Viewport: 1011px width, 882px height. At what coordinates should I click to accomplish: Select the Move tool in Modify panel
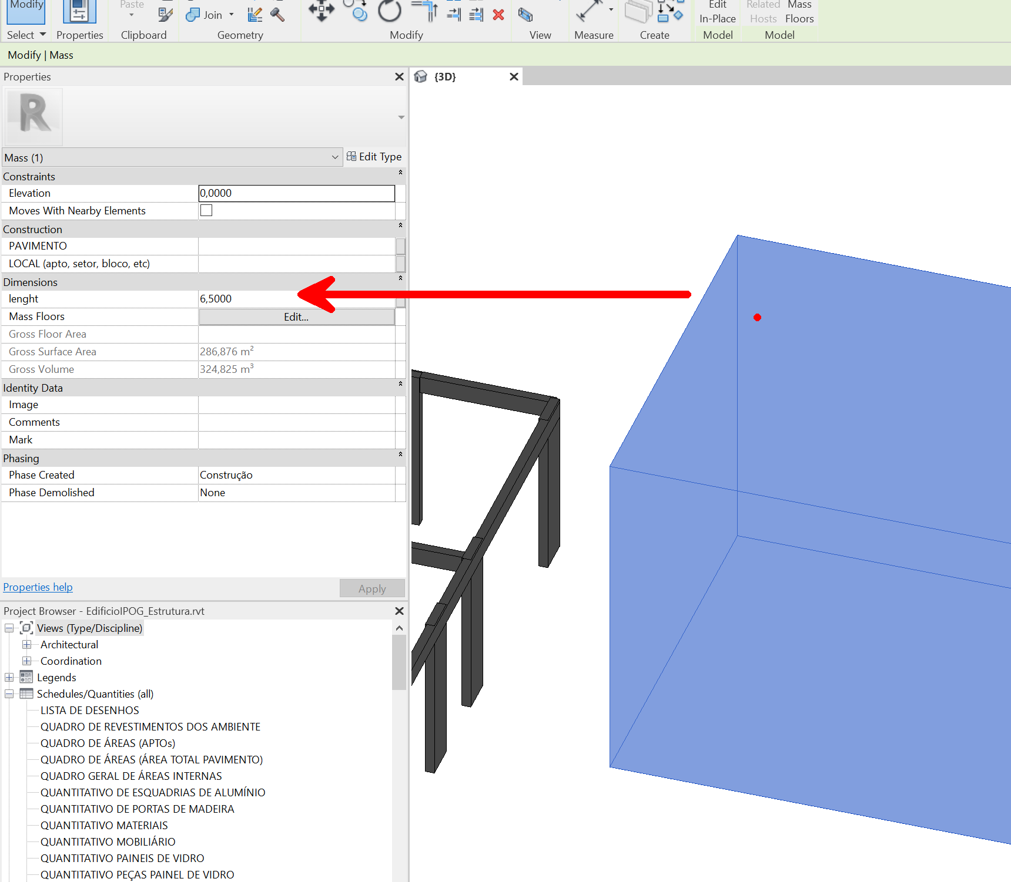[x=320, y=9]
